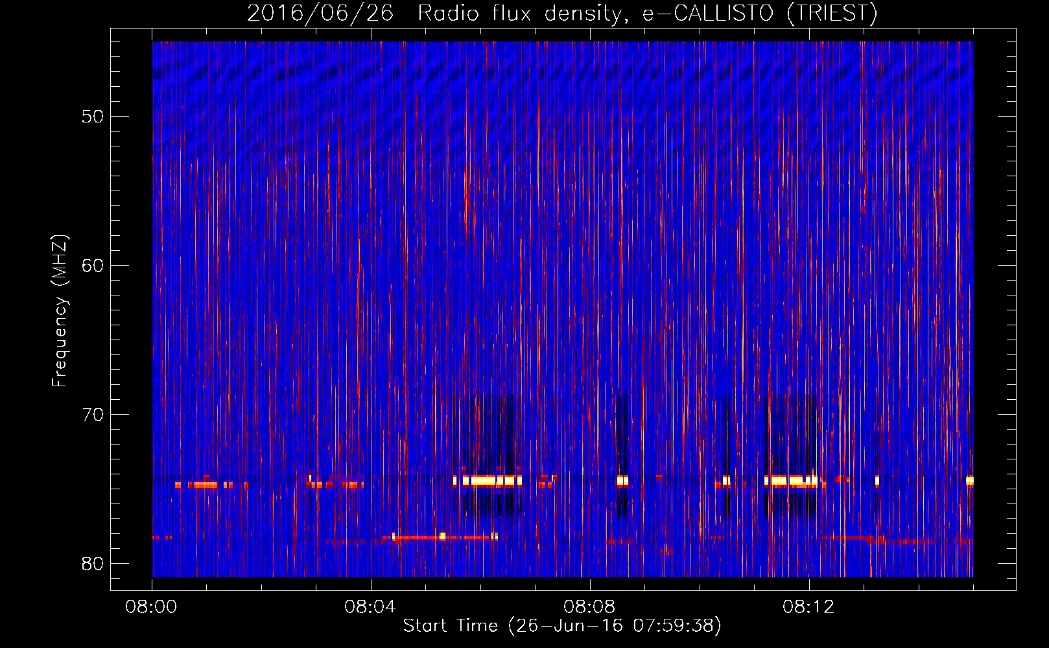Click the 60 frequency tick label
Screen dimensions: 1049x648
pyautogui.click(x=93, y=266)
